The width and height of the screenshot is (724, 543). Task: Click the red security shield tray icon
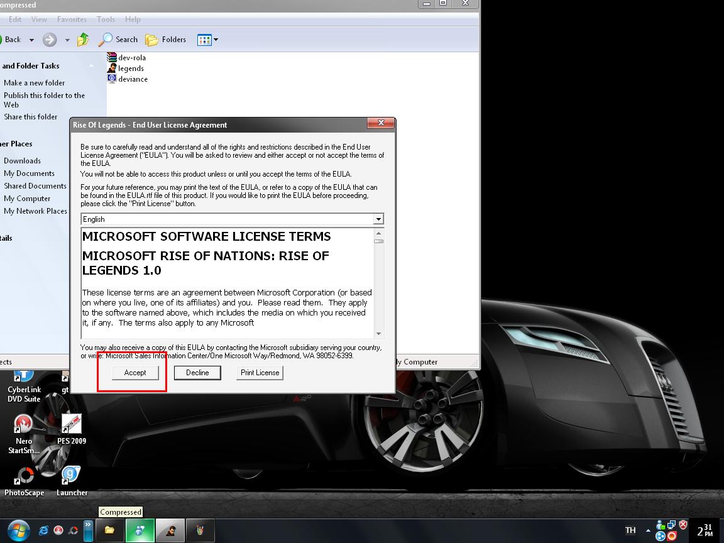tap(683, 525)
